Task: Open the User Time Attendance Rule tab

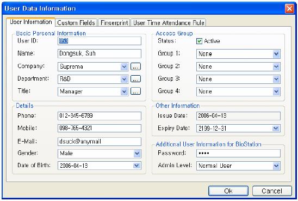Action: click(x=169, y=23)
